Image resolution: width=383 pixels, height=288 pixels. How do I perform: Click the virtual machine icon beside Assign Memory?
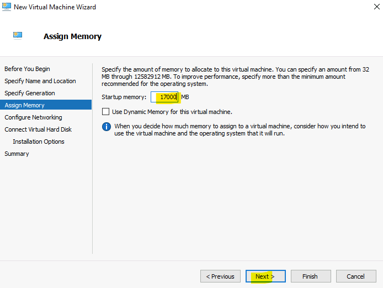click(x=18, y=36)
